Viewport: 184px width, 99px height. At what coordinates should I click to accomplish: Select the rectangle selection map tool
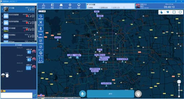[174, 12]
